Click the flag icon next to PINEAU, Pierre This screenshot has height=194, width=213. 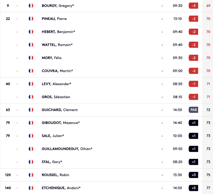point(31,19)
